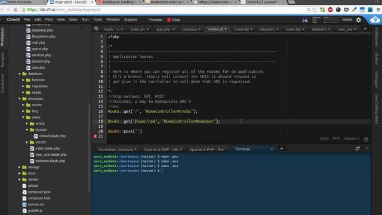Viewport: 382px width, 215px height.
Task: Click the red Stop icon button
Action: [x=170, y=20]
